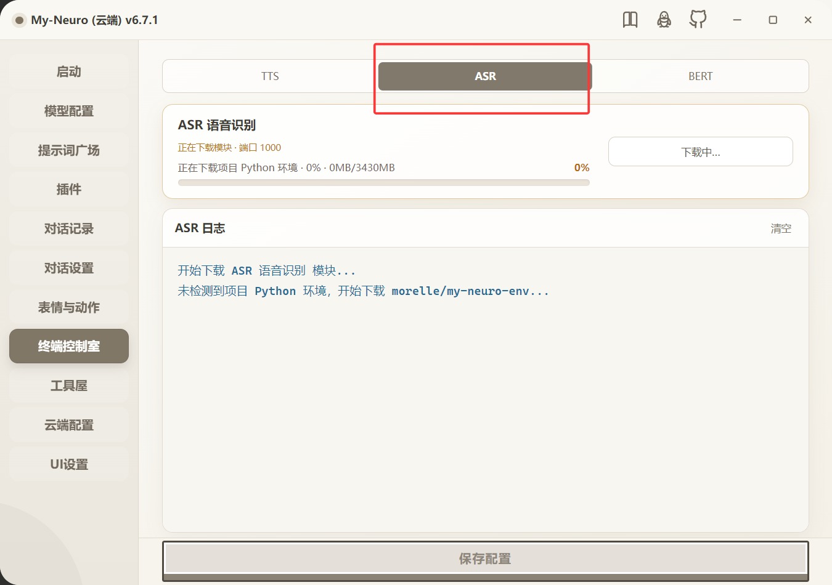
Task: Click log line 开始下载 ASR 语音识别 模块...
Action: pyautogui.click(x=266, y=270)
